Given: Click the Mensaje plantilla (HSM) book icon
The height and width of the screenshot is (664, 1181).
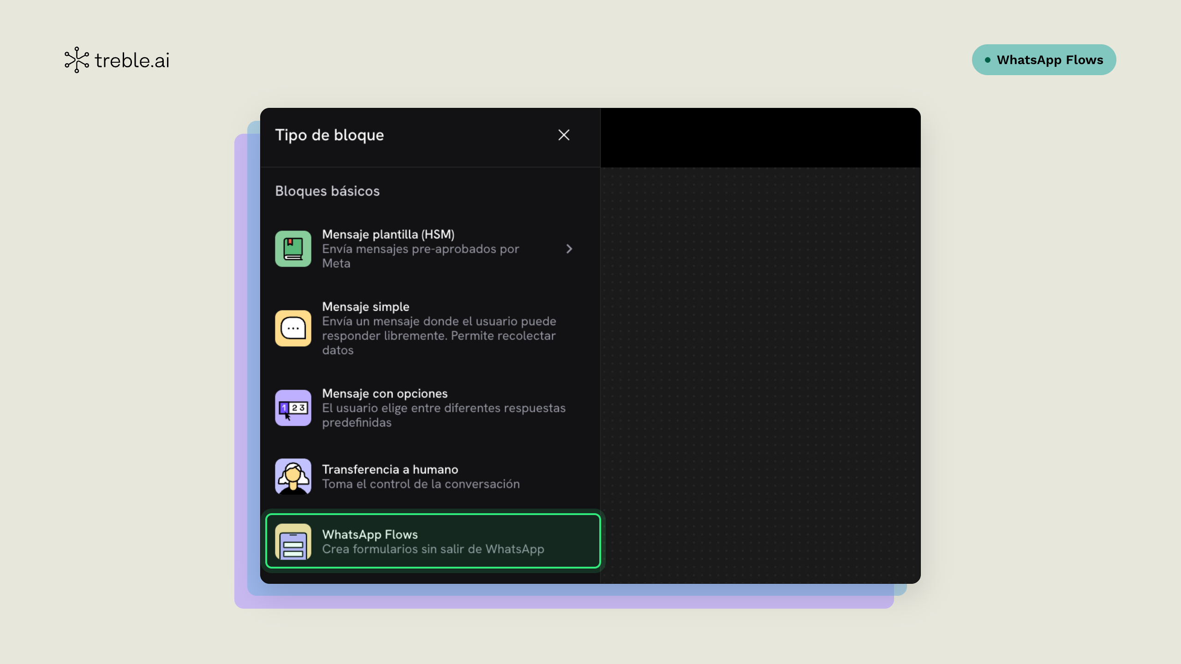Looking at the screenshot, I should tap(293, 249).
